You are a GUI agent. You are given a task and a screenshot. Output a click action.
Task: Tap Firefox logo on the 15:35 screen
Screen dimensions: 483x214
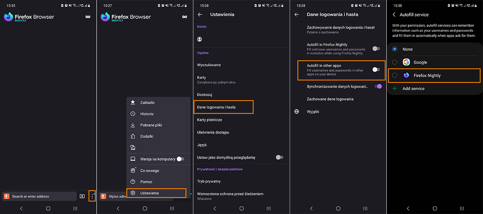8,17
